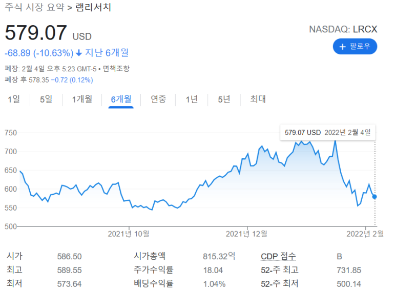Click the 579.07 current price
The height and width of the screenshot is (290, 396).
click(x=36, y=33)
